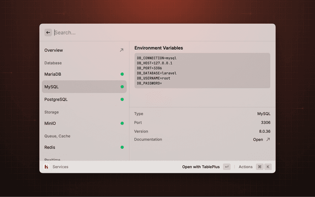This screenshot has height=197, width=315.
Task: Choose MinIO under Storage
Action: pos(51,124)
